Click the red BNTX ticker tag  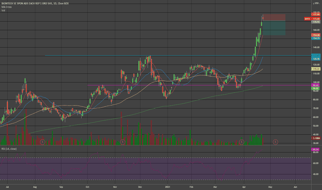307,19
